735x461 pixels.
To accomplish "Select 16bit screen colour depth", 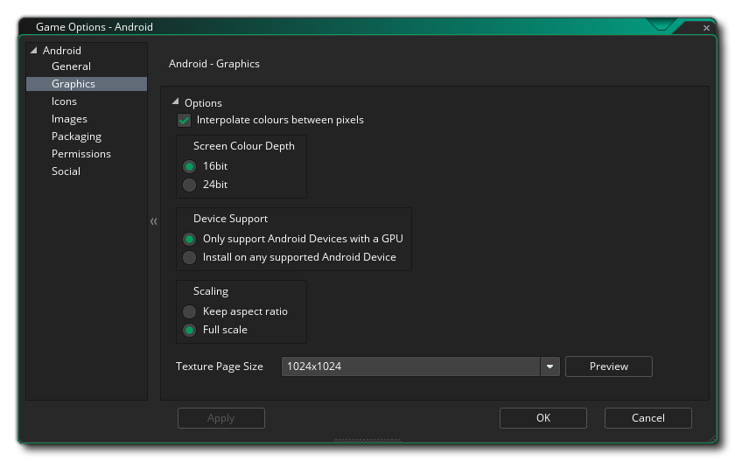I will 189,166.
